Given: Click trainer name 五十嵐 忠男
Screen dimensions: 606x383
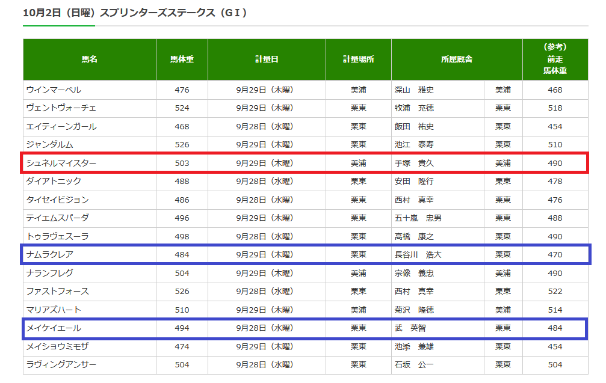Looking at the screenshot, I should pos(418,218).
